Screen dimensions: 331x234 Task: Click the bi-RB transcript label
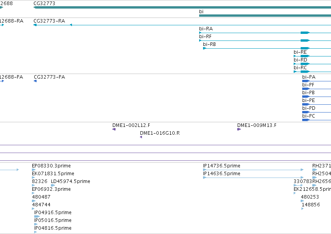tap(209, 44)
